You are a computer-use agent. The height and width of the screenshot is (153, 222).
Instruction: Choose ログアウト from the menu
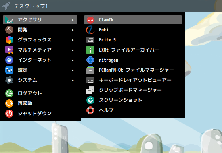tap(40, 93)
